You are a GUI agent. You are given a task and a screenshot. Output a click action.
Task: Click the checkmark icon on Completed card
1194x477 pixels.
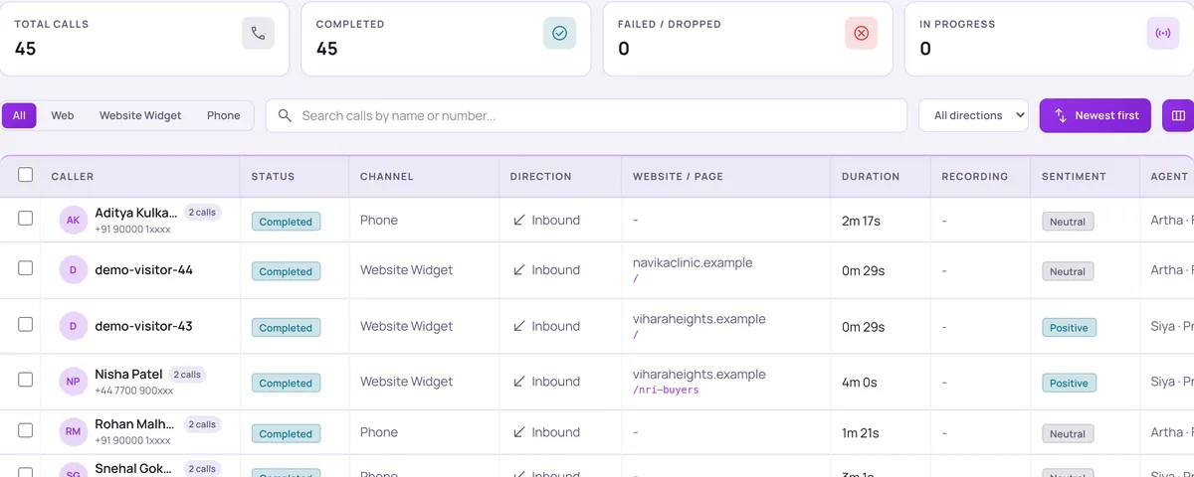(559, 33)
